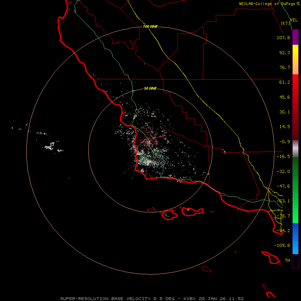Click the -32.0 velocity scale label

pyautogui.click(x=283, y=172)
